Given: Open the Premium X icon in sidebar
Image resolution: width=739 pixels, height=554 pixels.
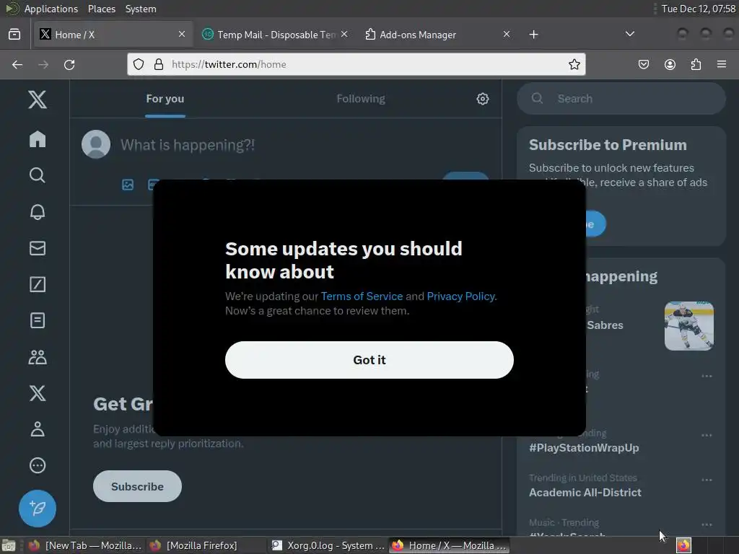Looking at the screenshot, I should (38, 393).
